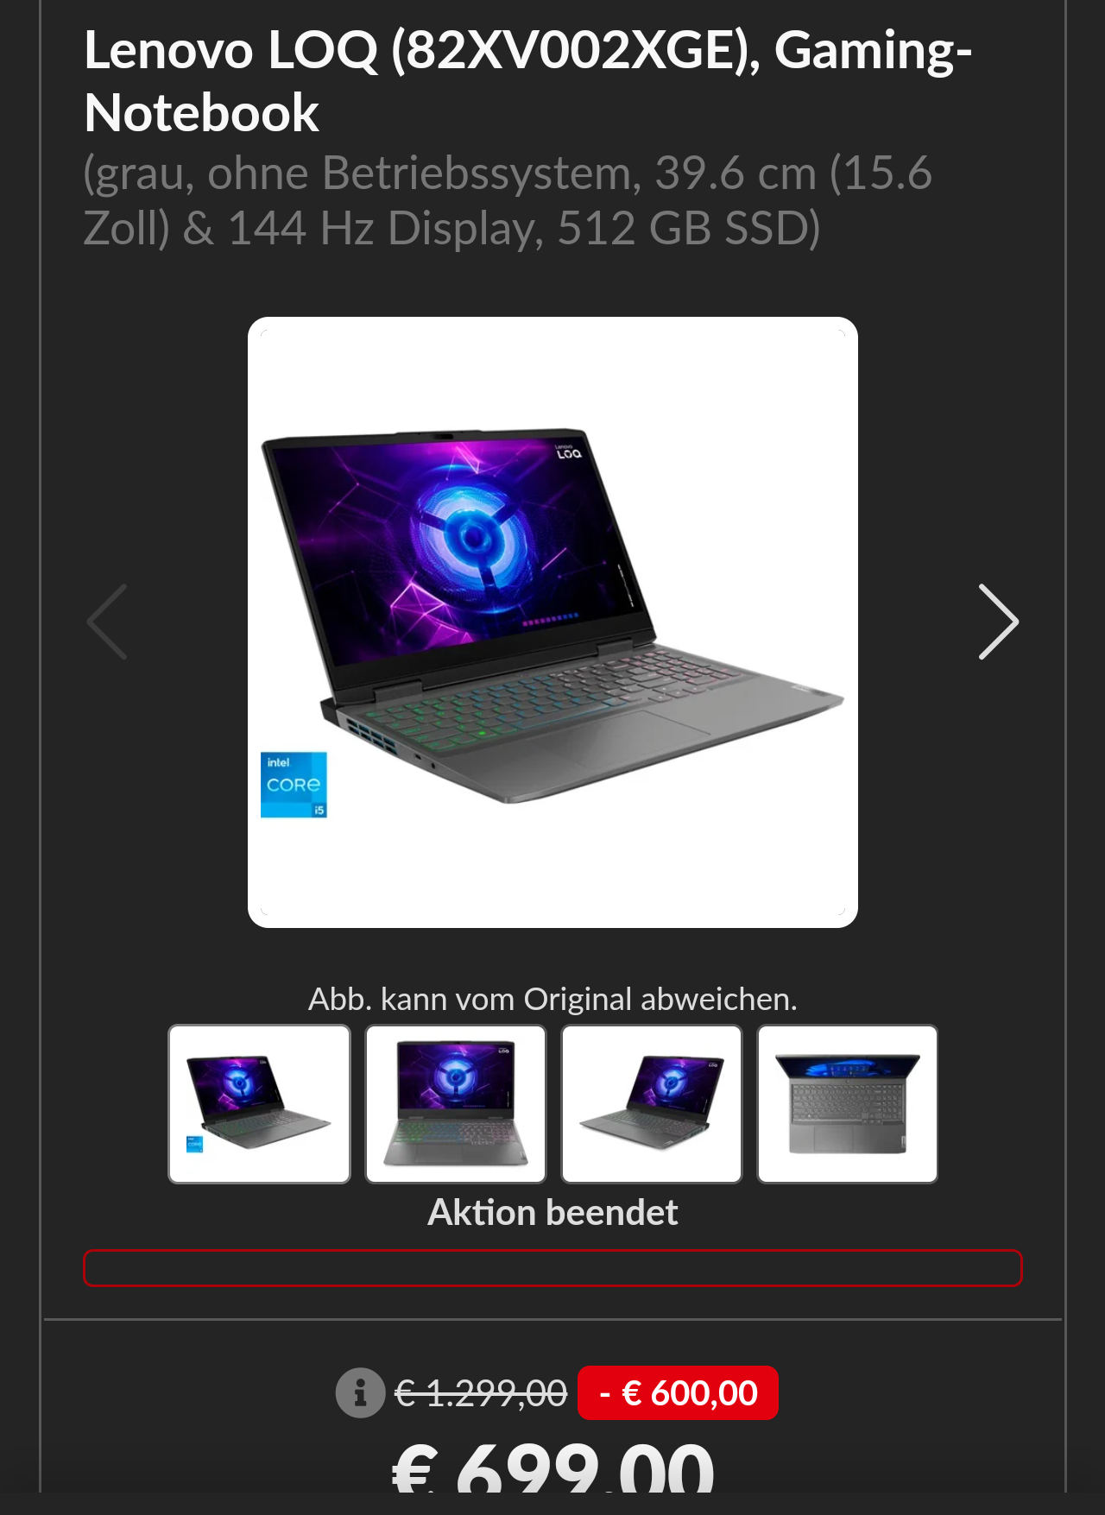Click the struck-through price € 1.299,00
The width and height of the screenshot is (1105, 1515).
pos(481,1392)
